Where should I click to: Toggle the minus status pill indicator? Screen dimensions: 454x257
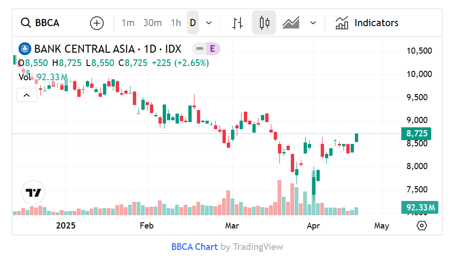[x=199, y=48]
